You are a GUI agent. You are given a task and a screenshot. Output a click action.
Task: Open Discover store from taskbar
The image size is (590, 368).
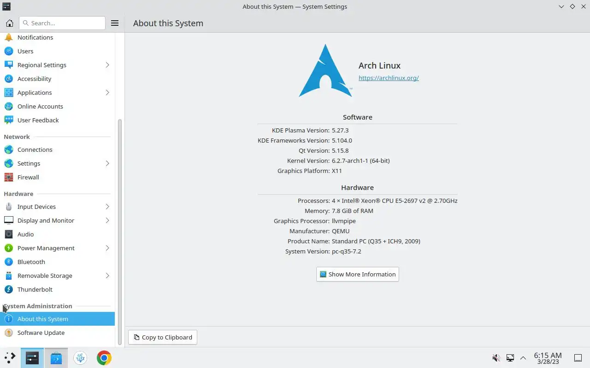point(56,358)
